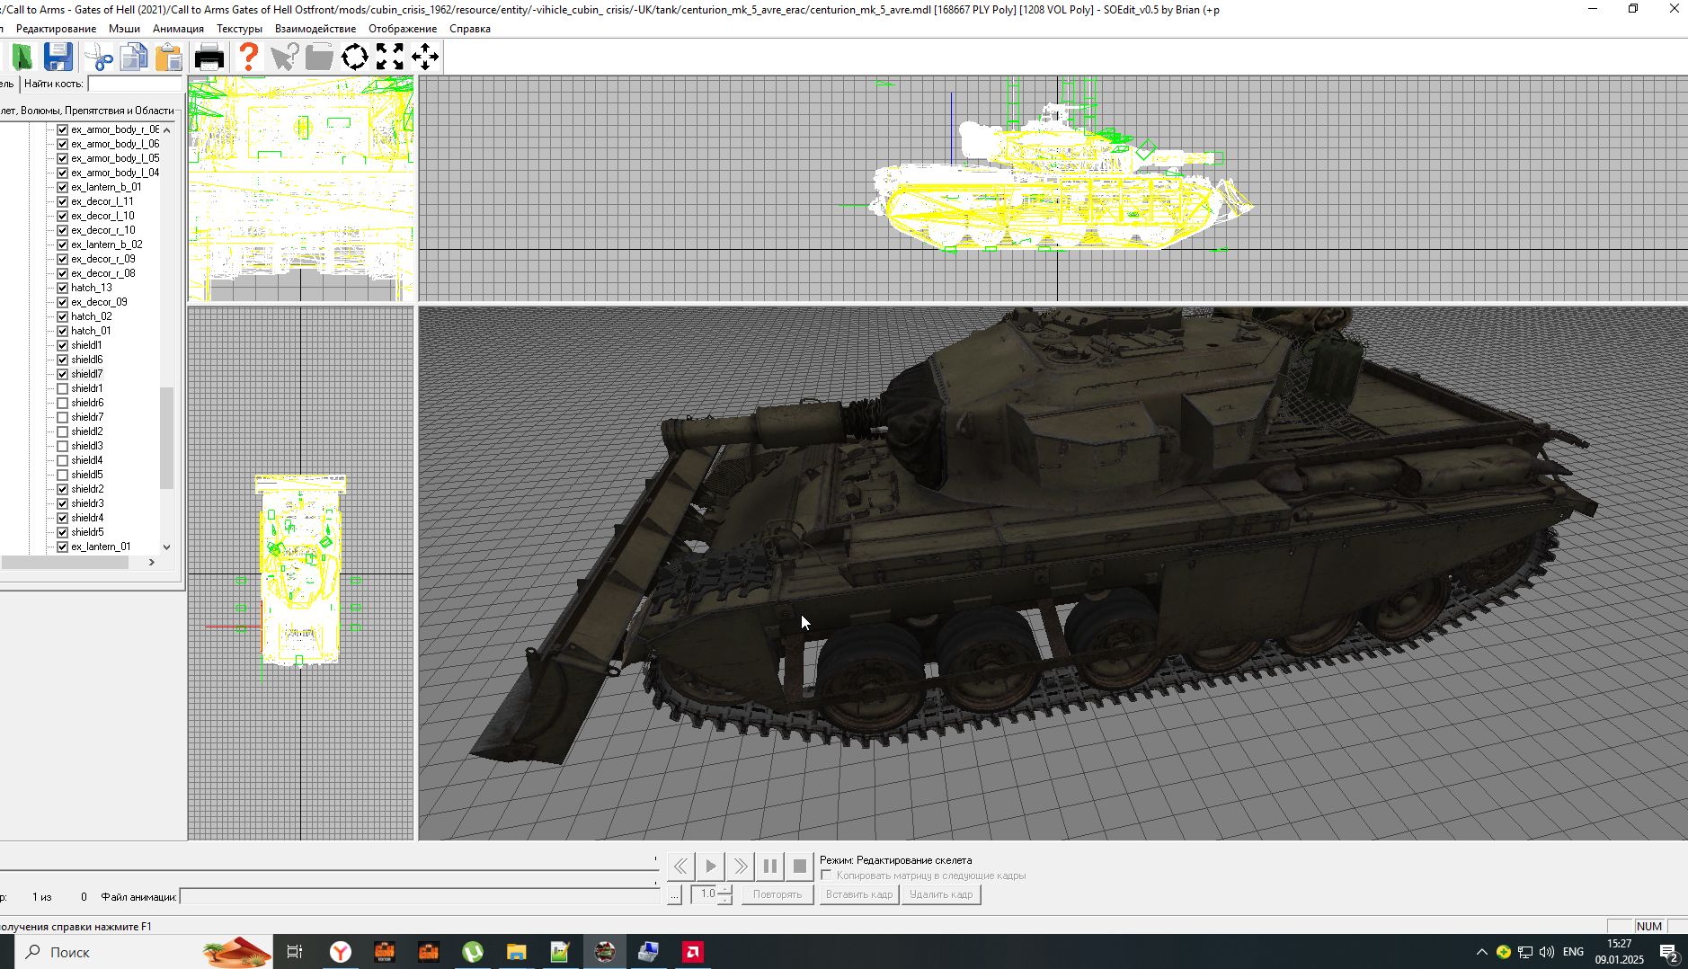
Task: Pause the animation playback
Action: point(770,867)
